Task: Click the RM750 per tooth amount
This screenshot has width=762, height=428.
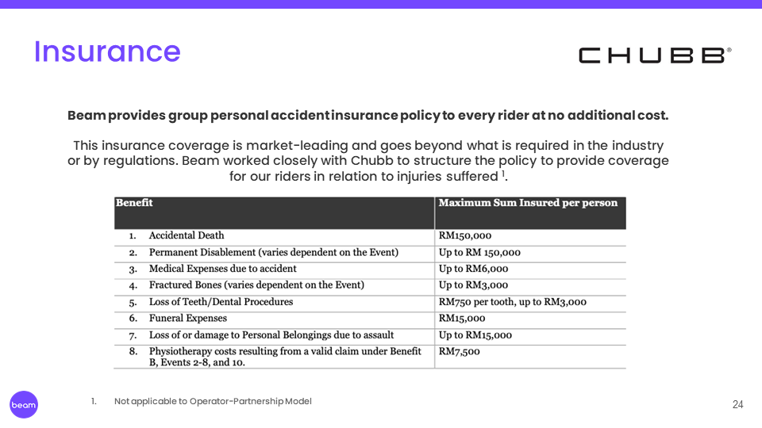Action: pos(513,302)
